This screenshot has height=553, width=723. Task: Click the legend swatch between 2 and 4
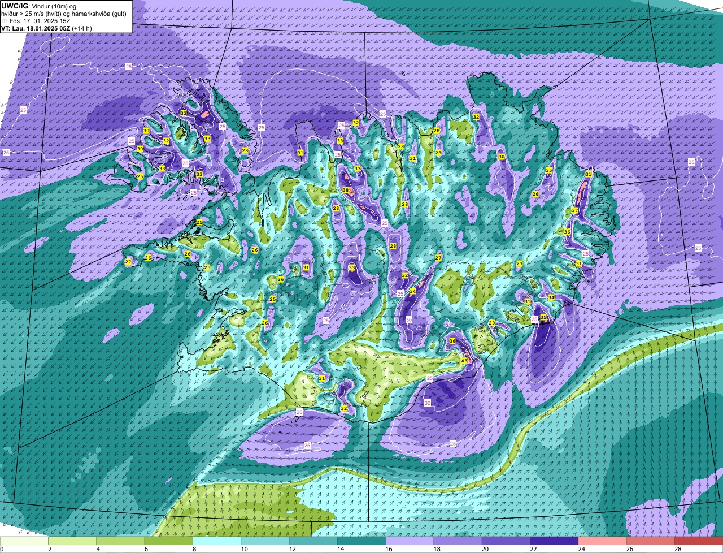click(x=72, y=541)
